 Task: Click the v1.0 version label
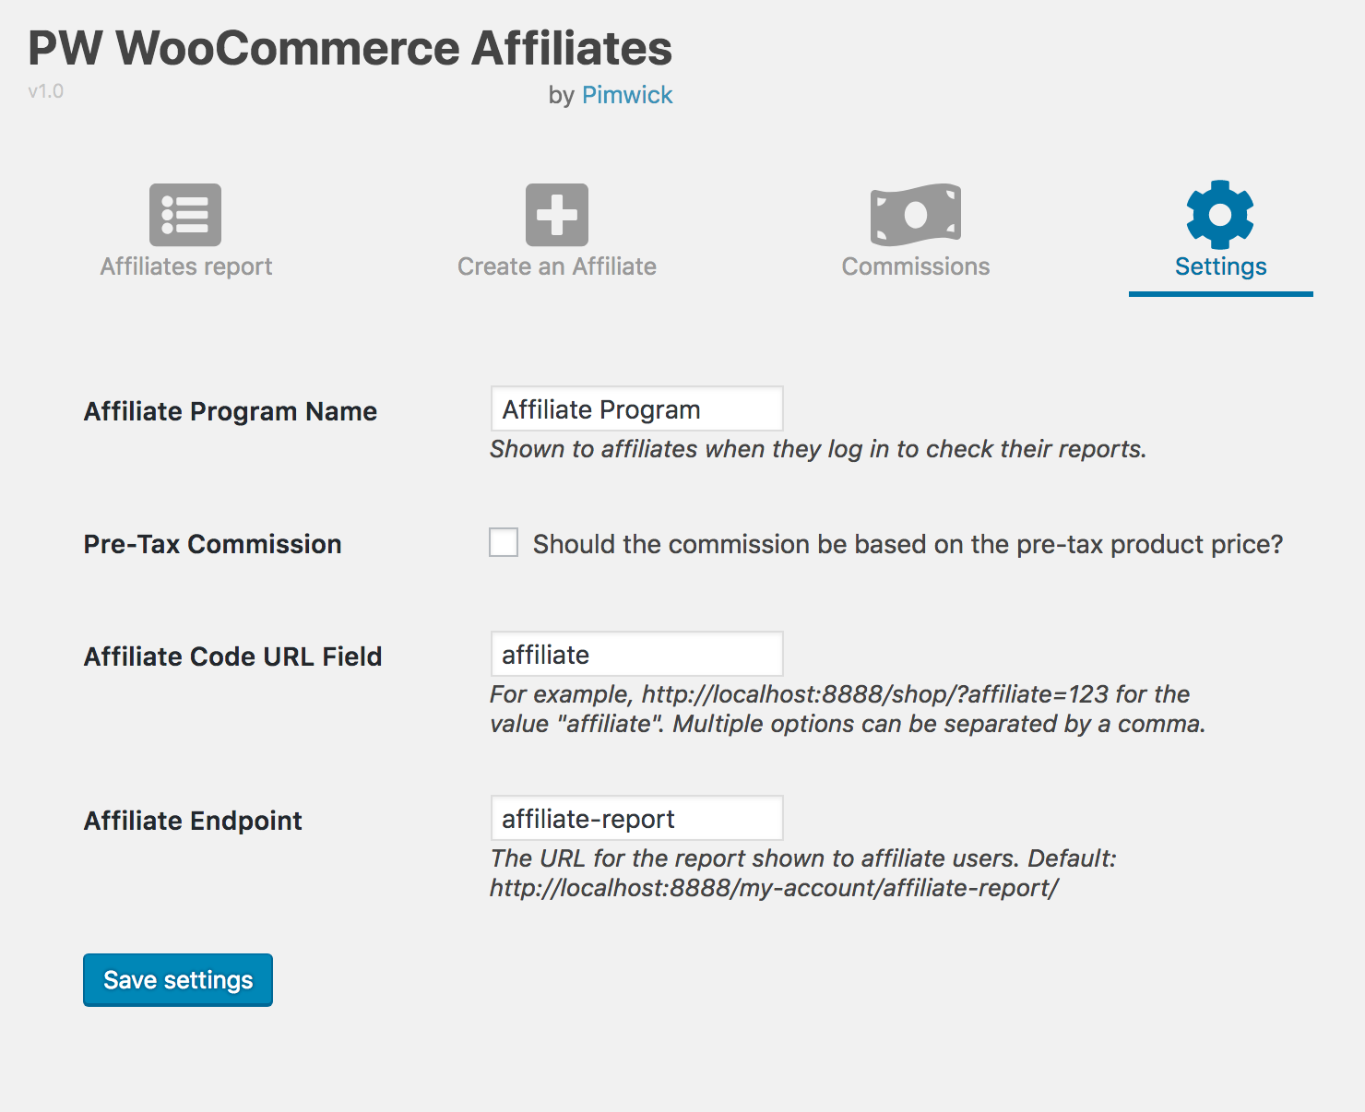45,91
